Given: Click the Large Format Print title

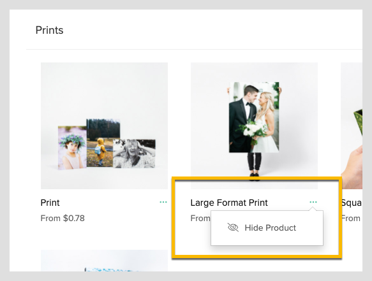Looking at the screenshot, I should point(229,203).
